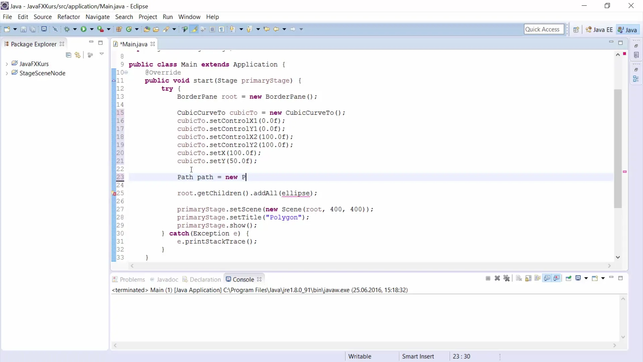Click the Next Annotation icon
The image size is (643, 362).
(233, 29)
